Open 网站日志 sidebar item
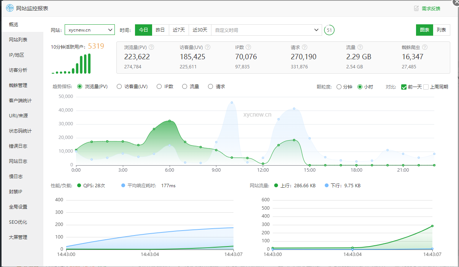This screenshot has height=267, width=459. (22, 161)
